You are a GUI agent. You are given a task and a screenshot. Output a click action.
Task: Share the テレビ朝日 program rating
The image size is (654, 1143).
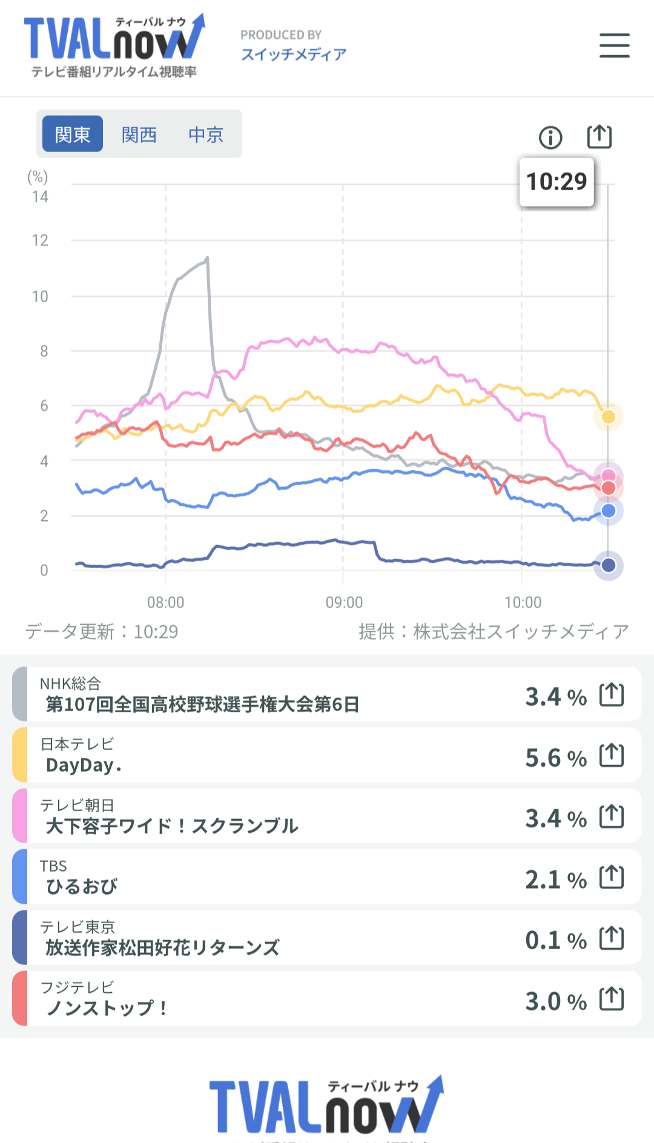tap(612, 816)
